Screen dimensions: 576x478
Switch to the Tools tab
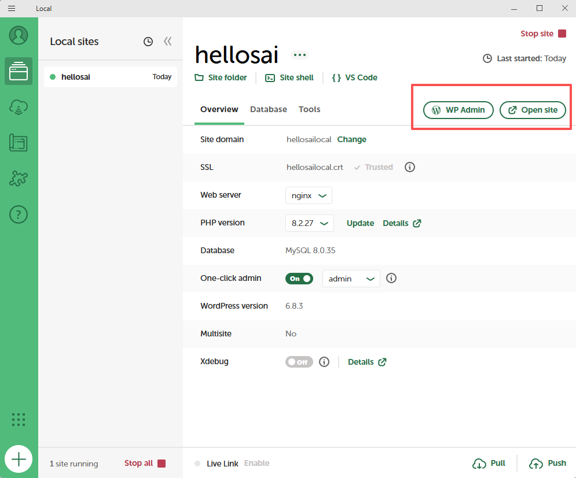point(309,109)
